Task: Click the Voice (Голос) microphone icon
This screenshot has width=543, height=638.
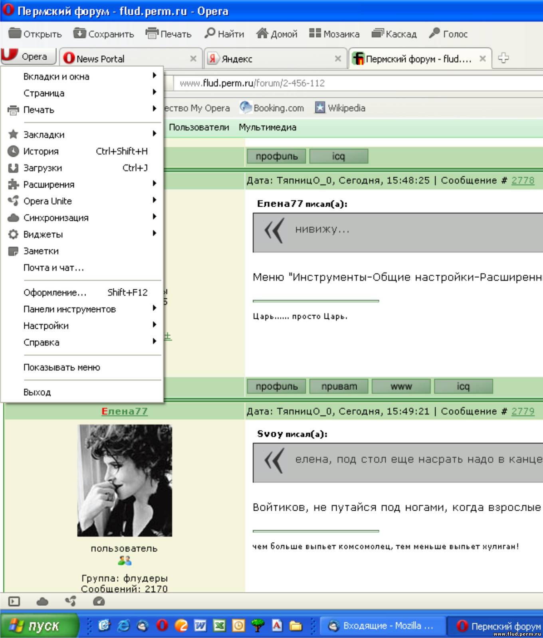Action: point(434,34)
